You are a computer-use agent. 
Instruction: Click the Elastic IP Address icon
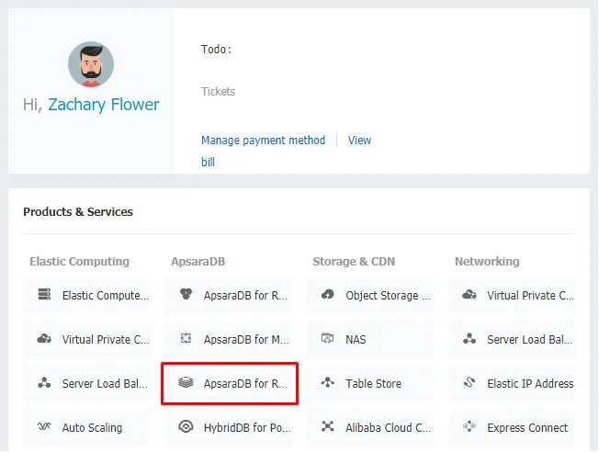click(469, 383)
